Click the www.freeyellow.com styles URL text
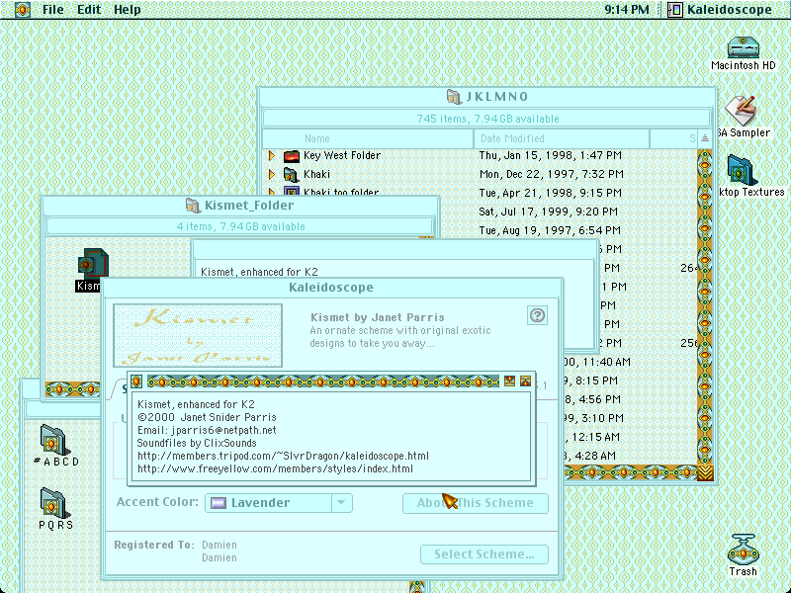This screenshot has height=593, width=791. (276, 468)
